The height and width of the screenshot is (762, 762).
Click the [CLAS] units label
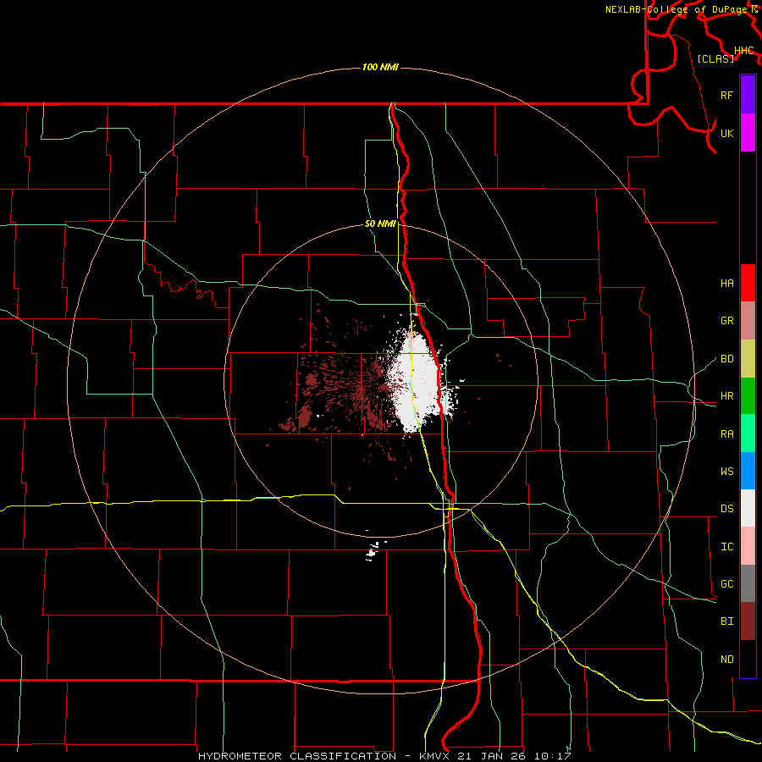[715, 59]
